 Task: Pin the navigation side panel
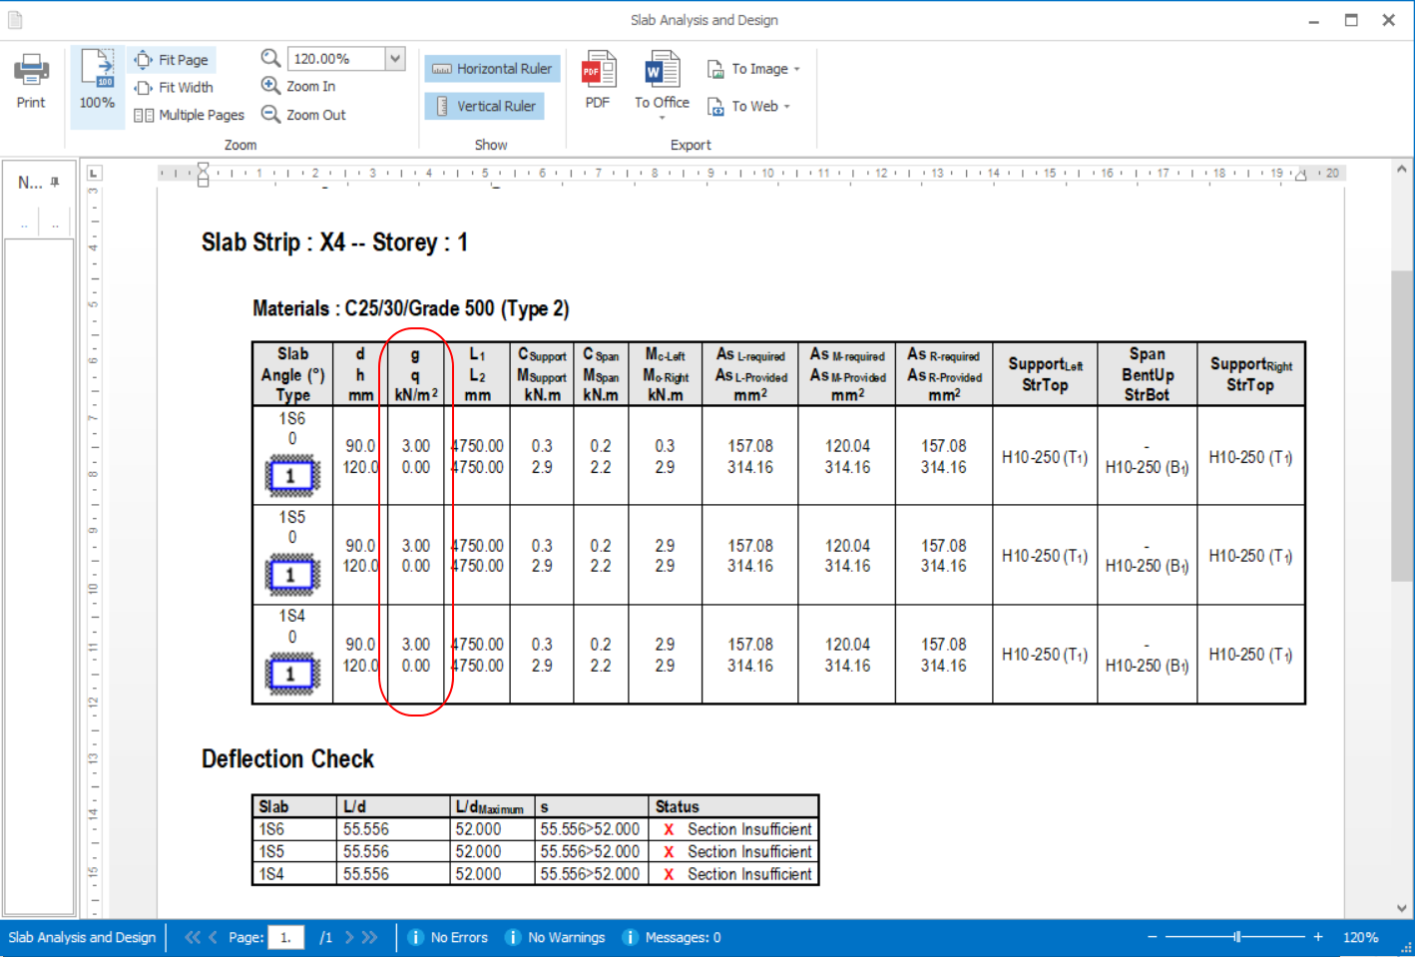click(55, 182)
